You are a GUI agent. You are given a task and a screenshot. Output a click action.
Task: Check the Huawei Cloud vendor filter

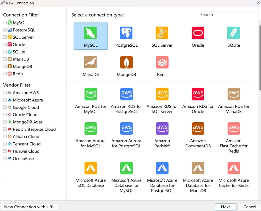[5, 151]
